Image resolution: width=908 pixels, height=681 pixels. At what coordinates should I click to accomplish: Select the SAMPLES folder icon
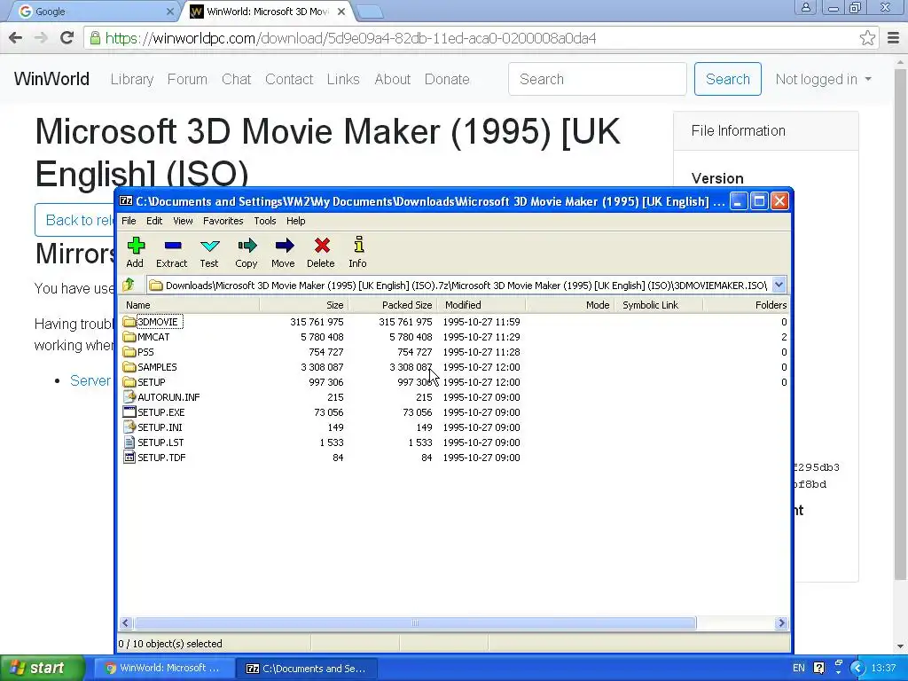tap(129, 367)
